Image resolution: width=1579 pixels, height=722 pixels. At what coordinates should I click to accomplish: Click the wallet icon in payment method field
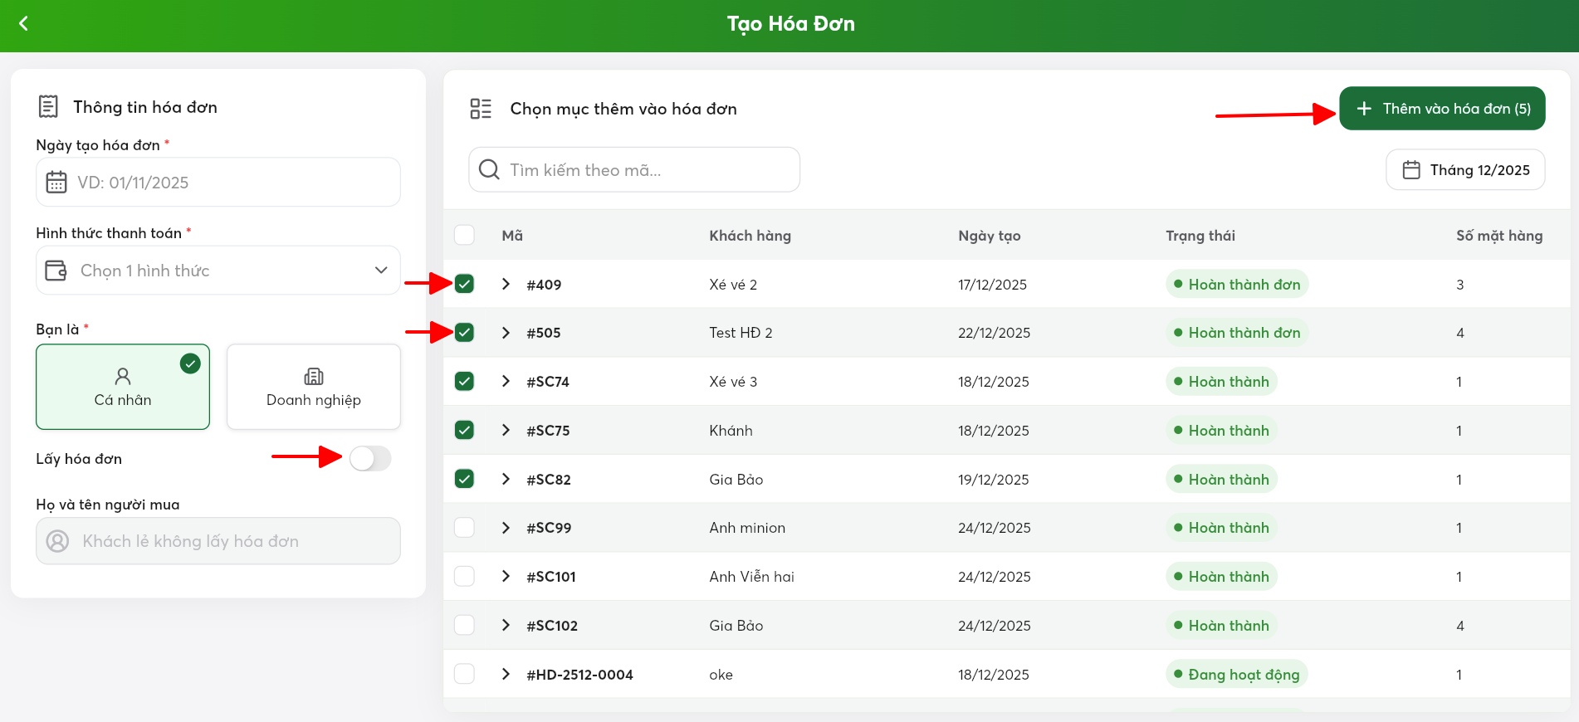pos(56,271)
